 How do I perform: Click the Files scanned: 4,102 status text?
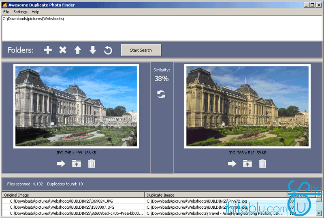tap(25, 184)
